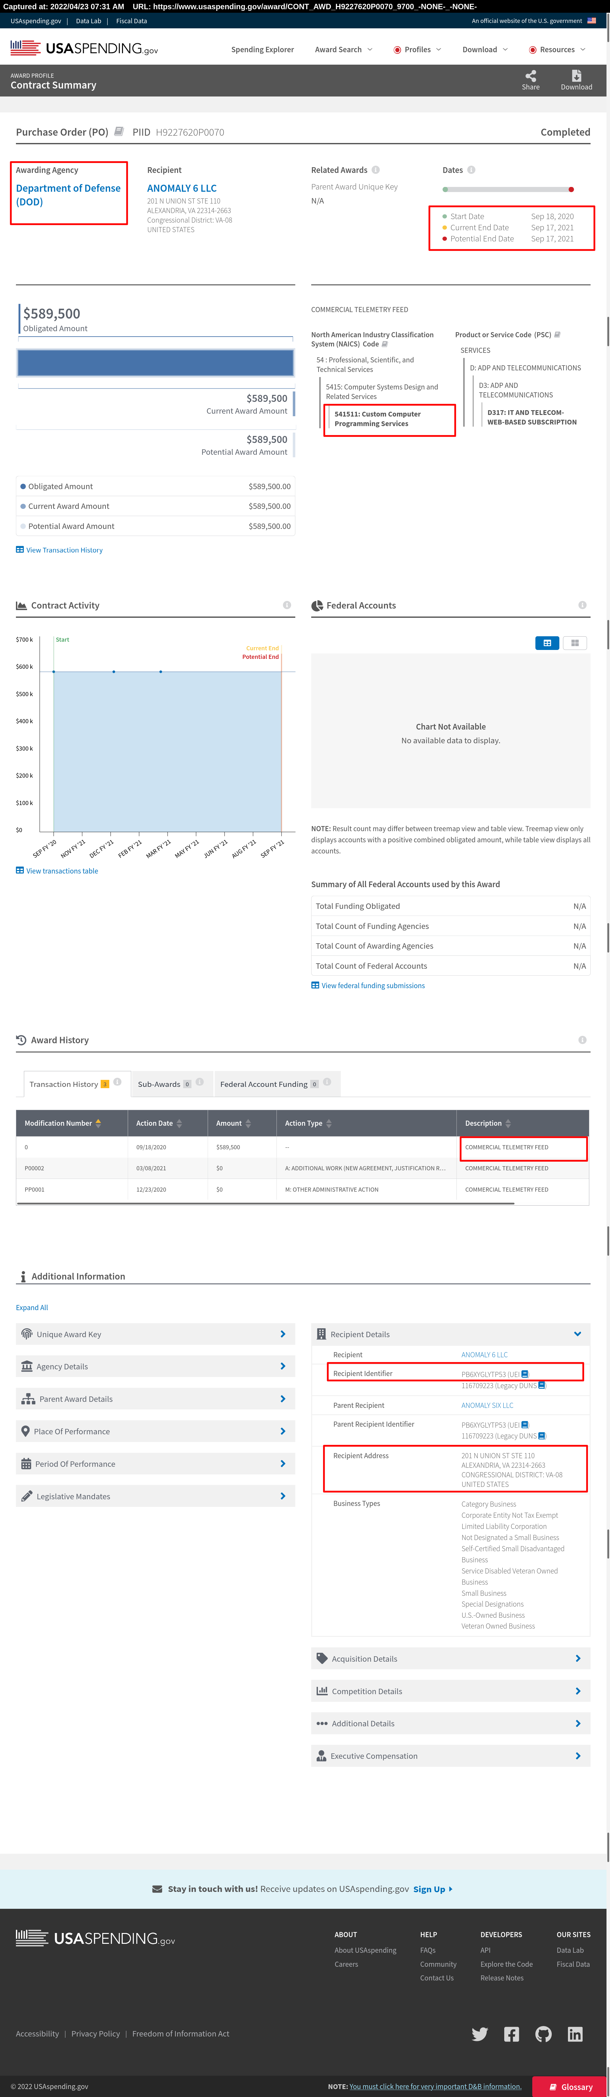610x2097 pixels.
Task: Open Twitter social icon in footer
Action: click(480, 2034)
